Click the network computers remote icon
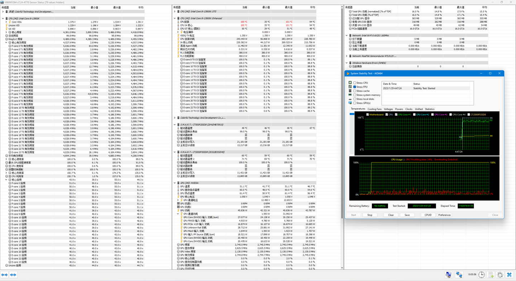Image resolution: width=516 pixels, height=281 pixels. pos(459,275)
